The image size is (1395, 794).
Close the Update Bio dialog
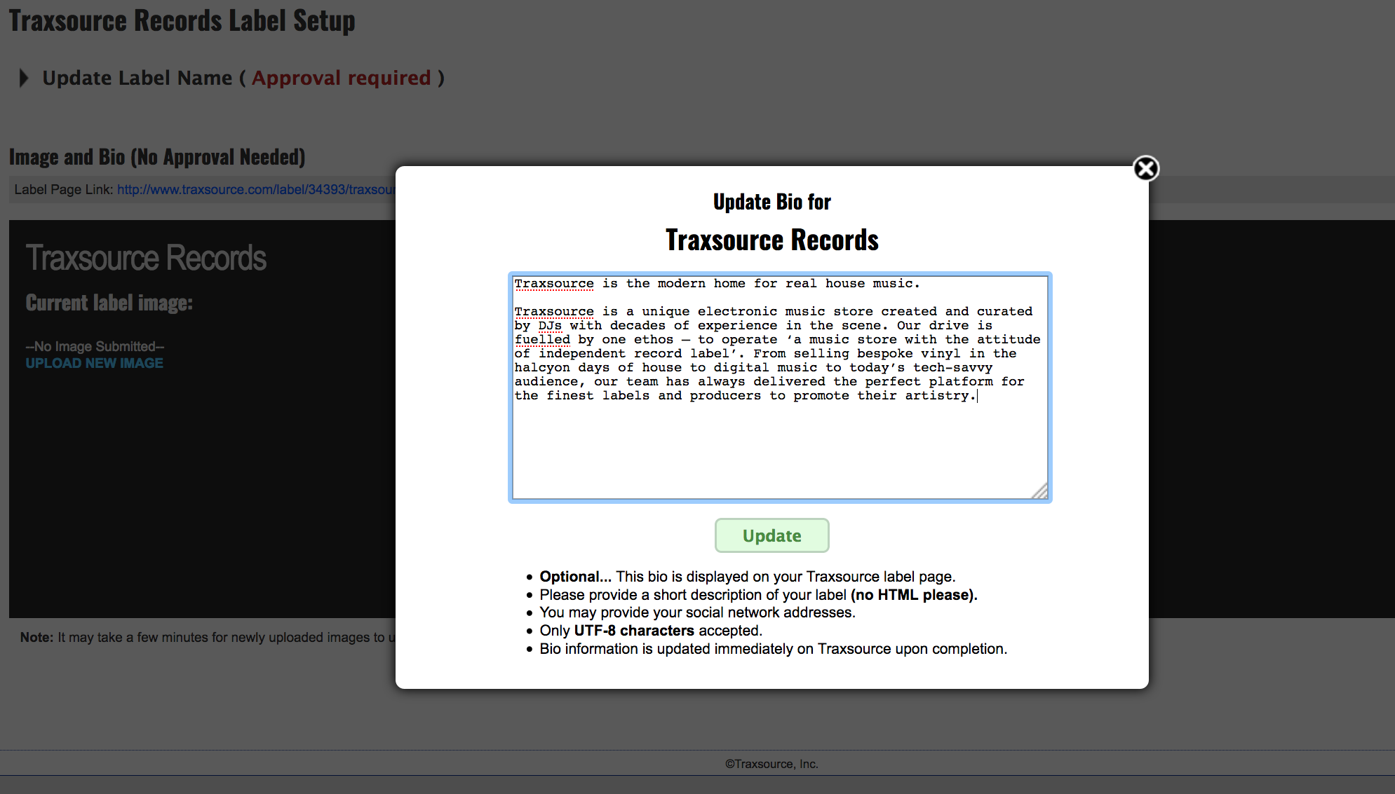(1145, 169)
